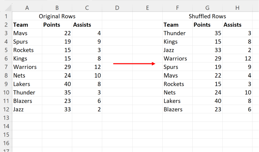Click the Points header cell in column G
The width and height of the screenshot is (259, 152).
[207, 24]
